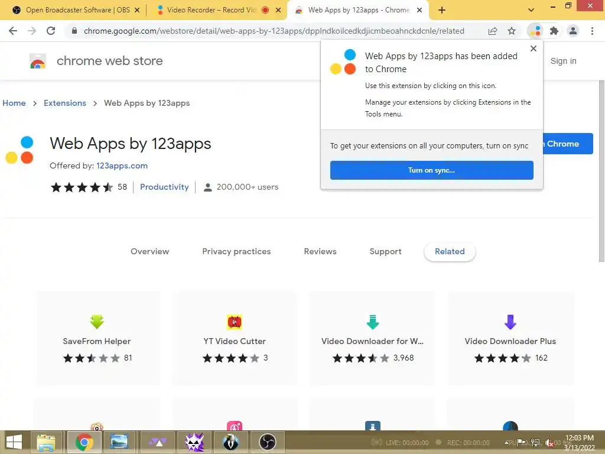Go back to the previous page
The height and width of the screenshot is (454, 605).
pyautogui.click(x=13, y=31)
